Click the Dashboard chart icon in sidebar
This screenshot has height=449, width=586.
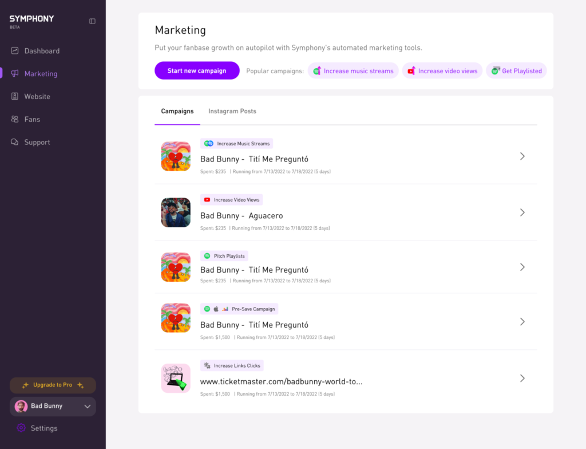pyautogui.click(x=15, y=51)
